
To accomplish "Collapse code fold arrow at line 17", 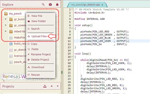I will [x=72, y=60].
